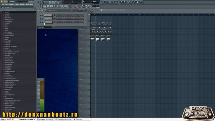Mute Track 10 in the playlist
The image size is (215, 121).
click(x=89, y=77)
